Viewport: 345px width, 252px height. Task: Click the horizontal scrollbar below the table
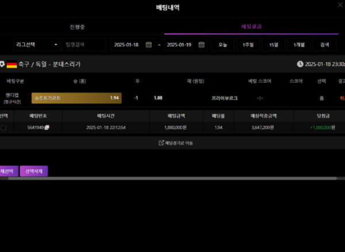(172, 179)
